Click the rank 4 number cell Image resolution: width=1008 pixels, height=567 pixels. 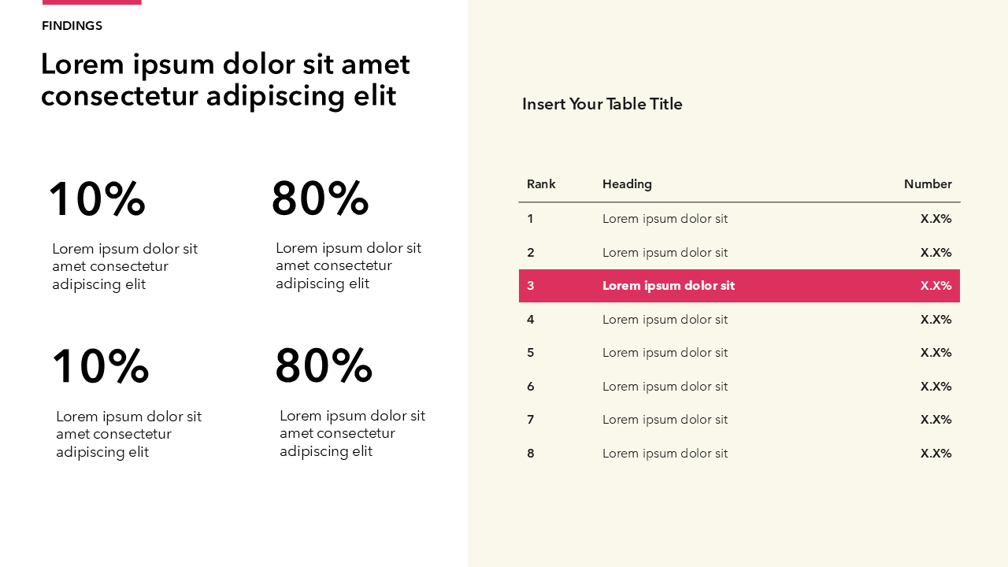click(x=530, y=320)
